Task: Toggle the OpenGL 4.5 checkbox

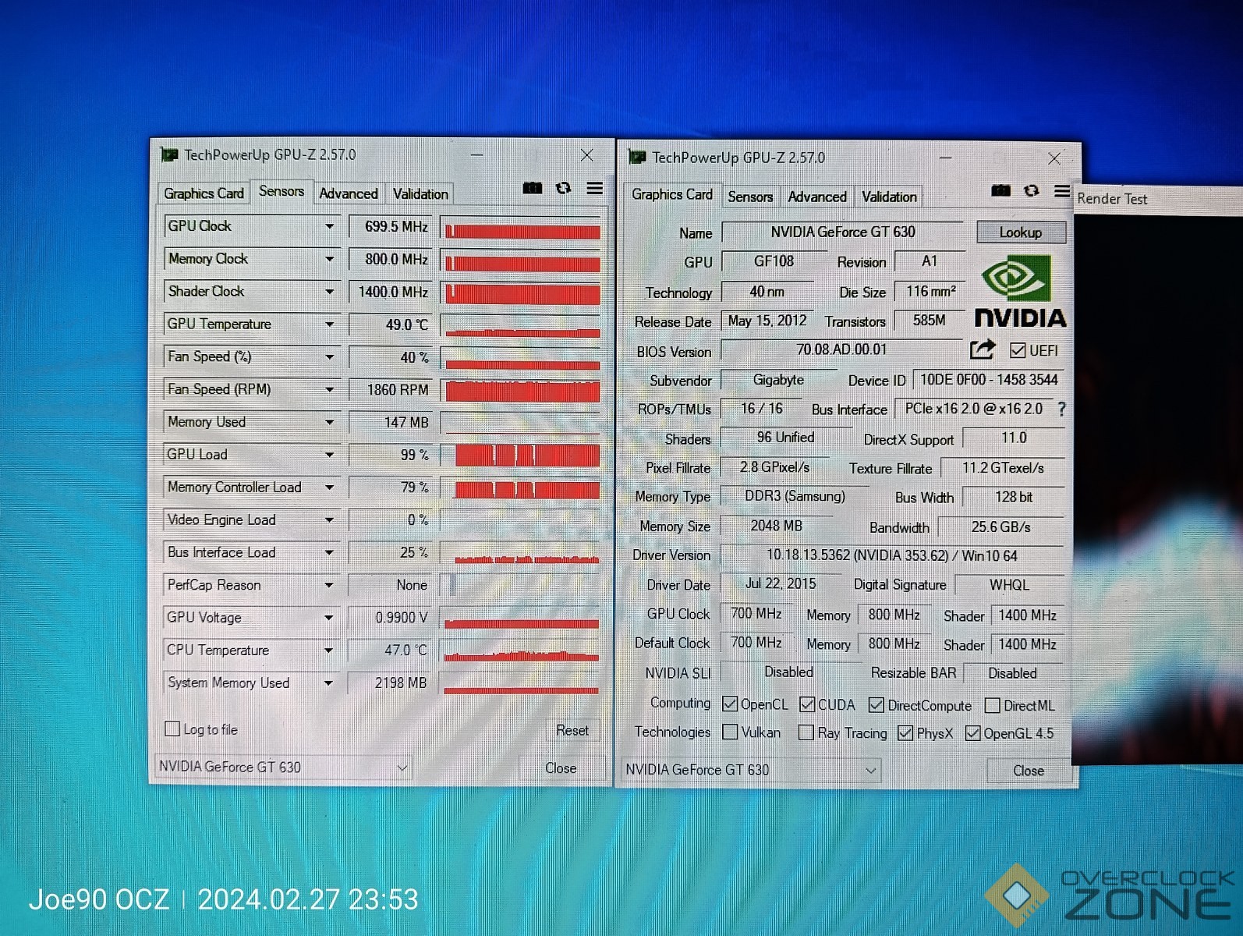Action: (972, 733)
